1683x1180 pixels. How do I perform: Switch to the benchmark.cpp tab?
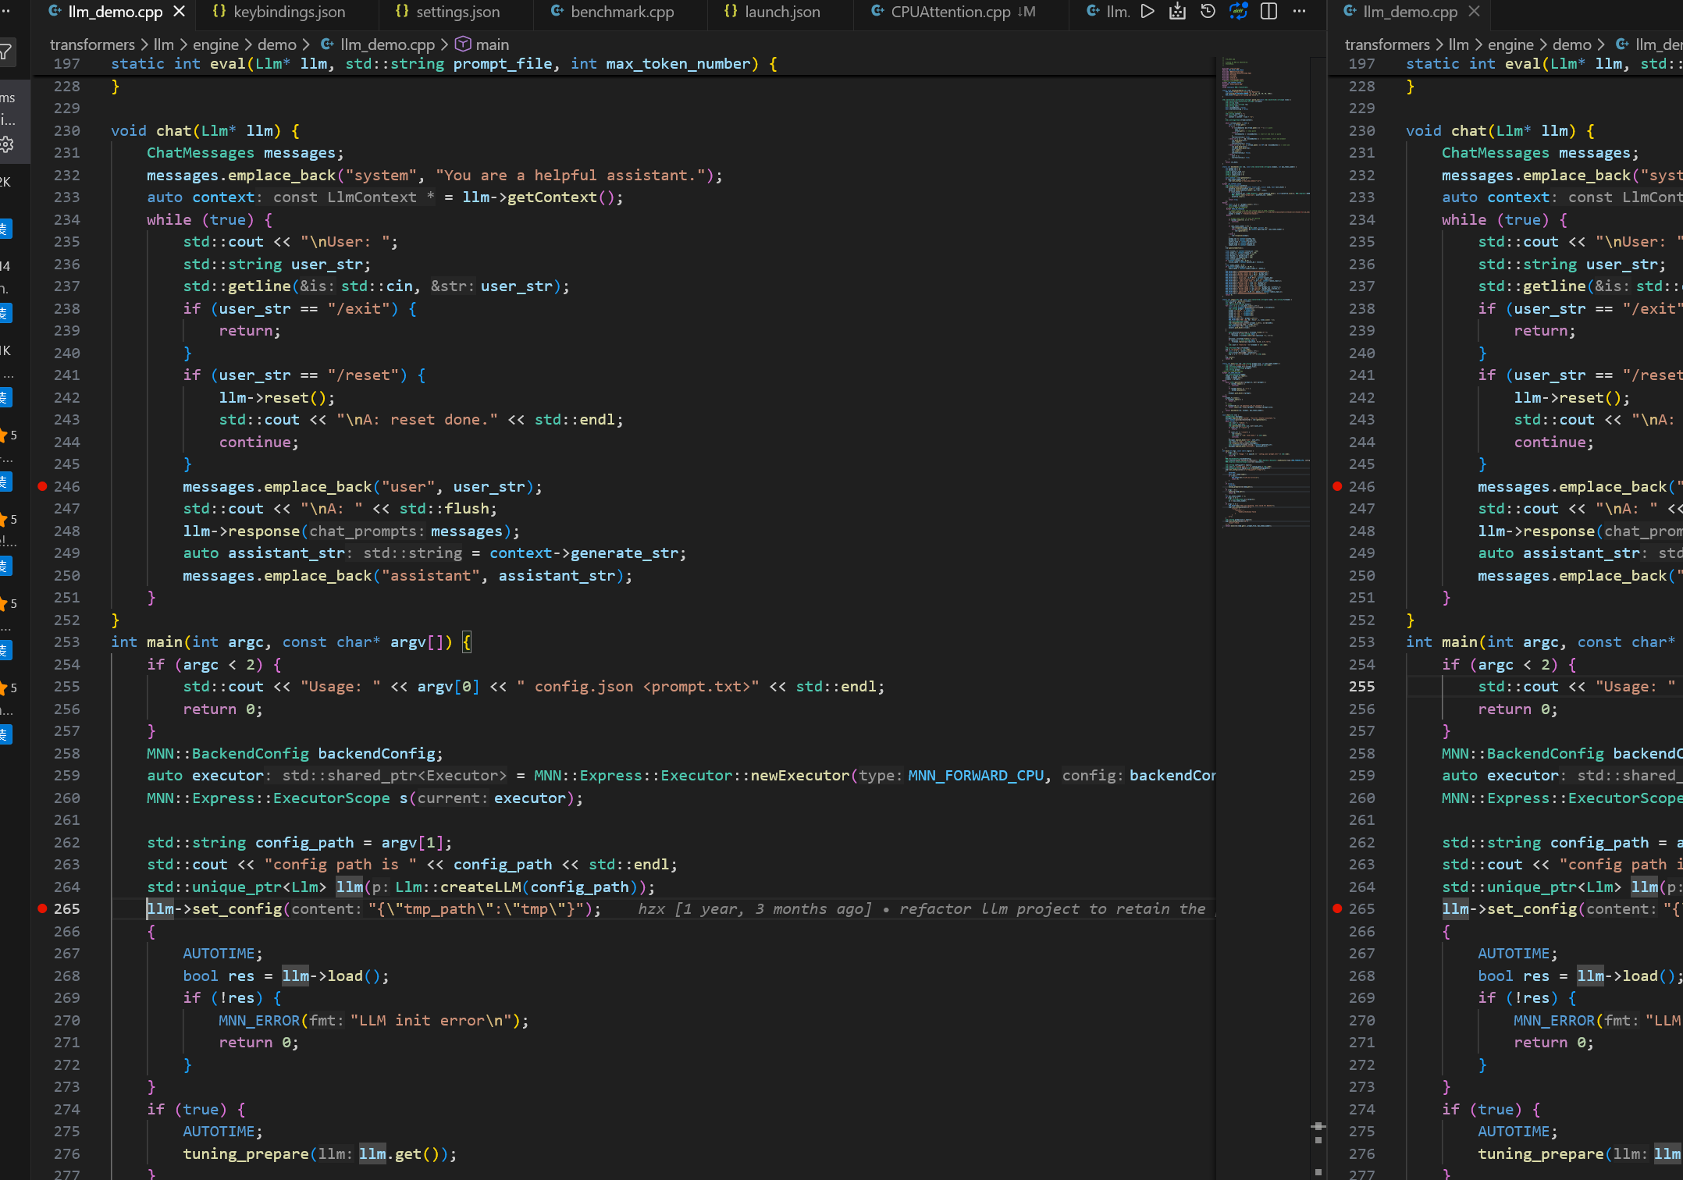point(621,12)
